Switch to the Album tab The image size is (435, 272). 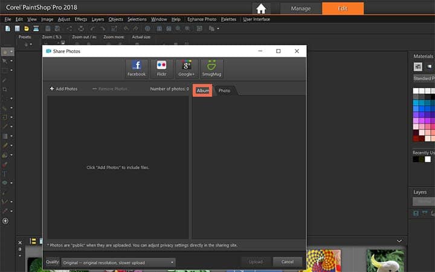(203, 91)
